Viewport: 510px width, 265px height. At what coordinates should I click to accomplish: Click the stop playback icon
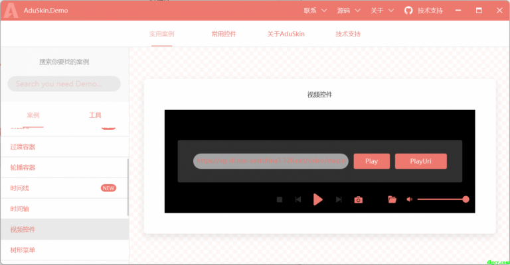coord(280,199)
